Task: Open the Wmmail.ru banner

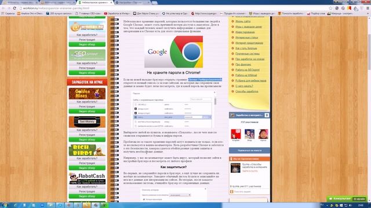Action: 87,27
